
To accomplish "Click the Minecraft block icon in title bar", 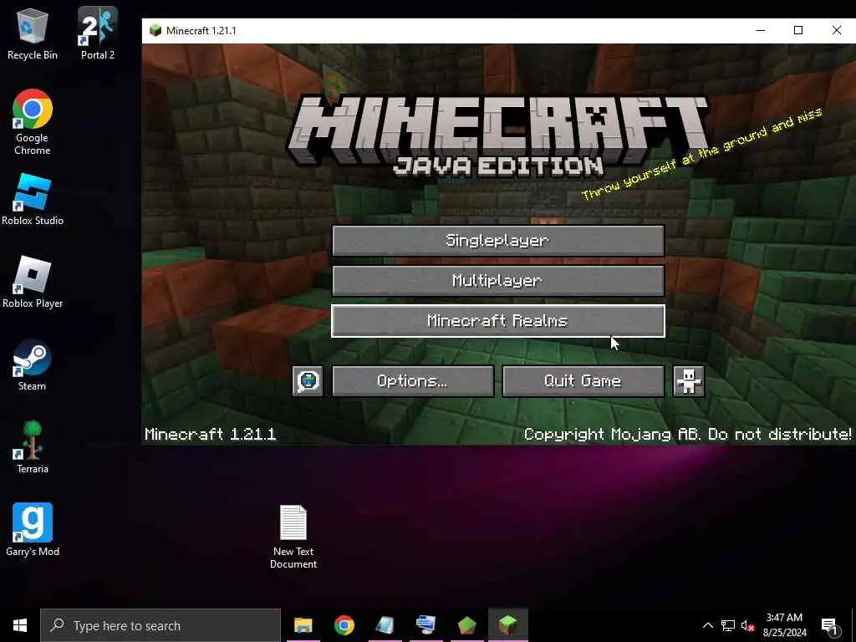I will 155,31.
